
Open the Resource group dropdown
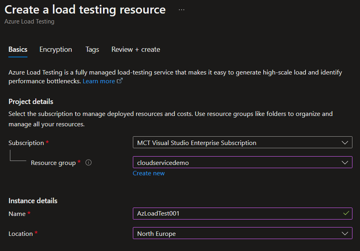click(x=242, y=162)
